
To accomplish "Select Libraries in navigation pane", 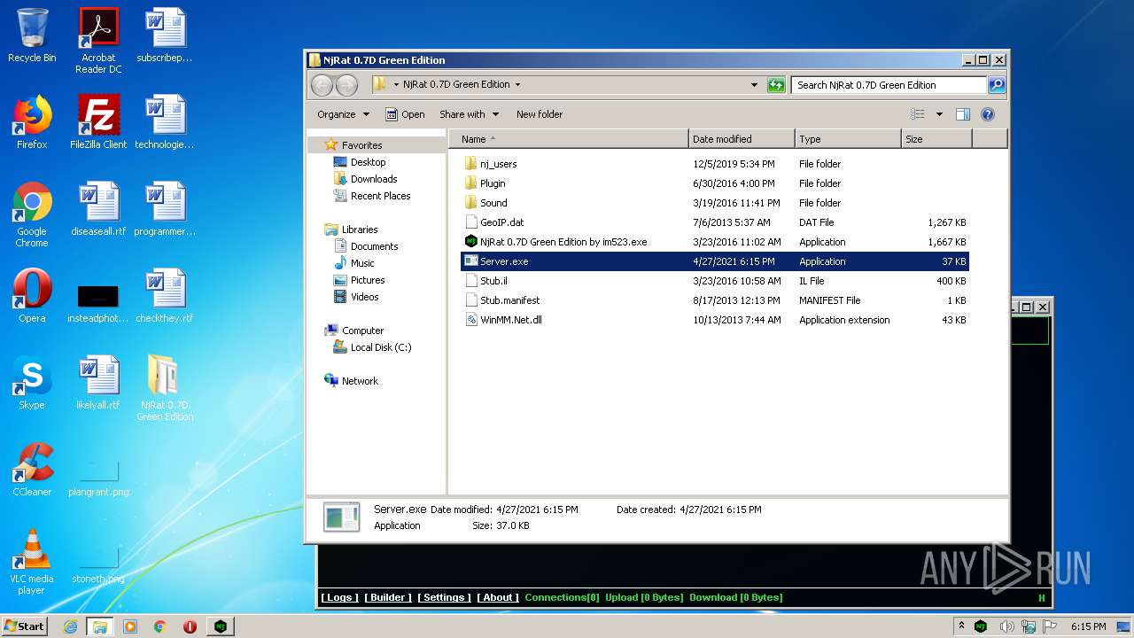I will coord(360,230).
